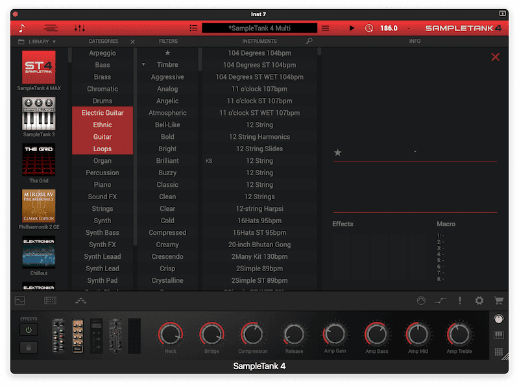Click the Library folder icon
Screen dimensions: 519x386
click(x=21, y=42)
